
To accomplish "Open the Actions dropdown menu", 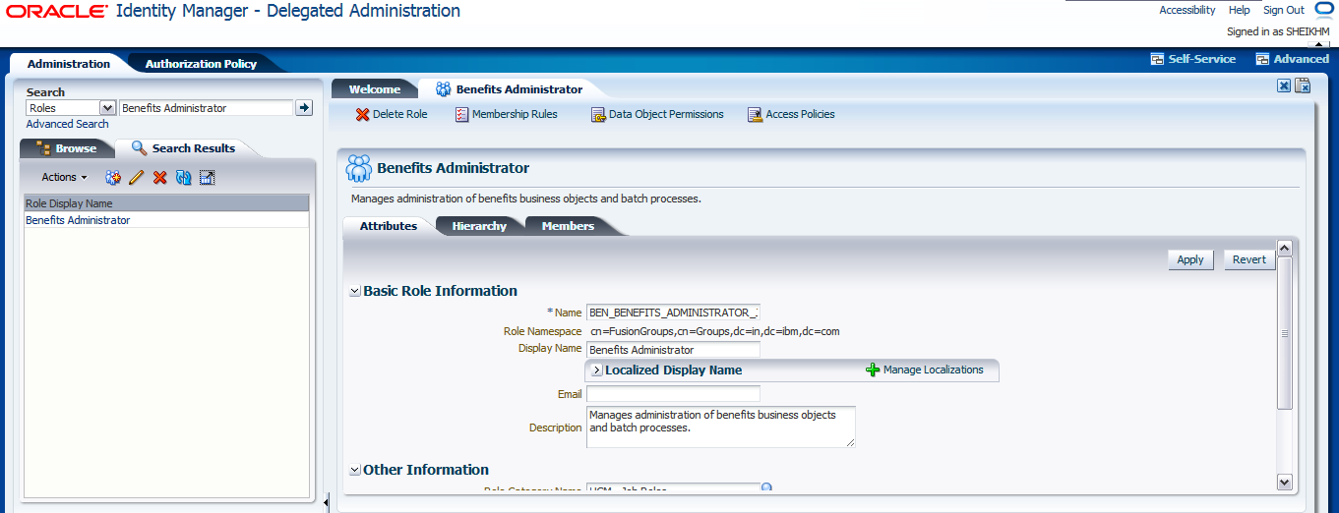I will 64,177.
